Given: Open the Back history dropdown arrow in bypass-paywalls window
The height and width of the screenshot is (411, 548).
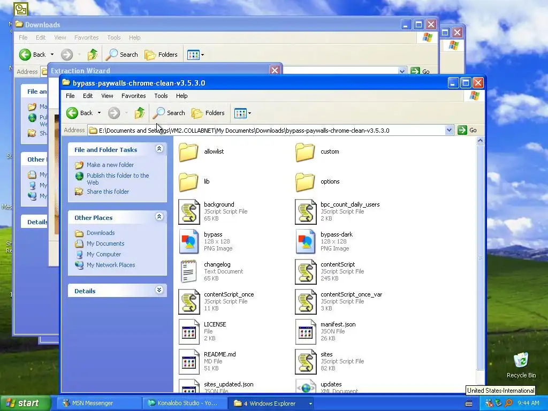Looking at the screenshot, I should (x=99, y=113).
